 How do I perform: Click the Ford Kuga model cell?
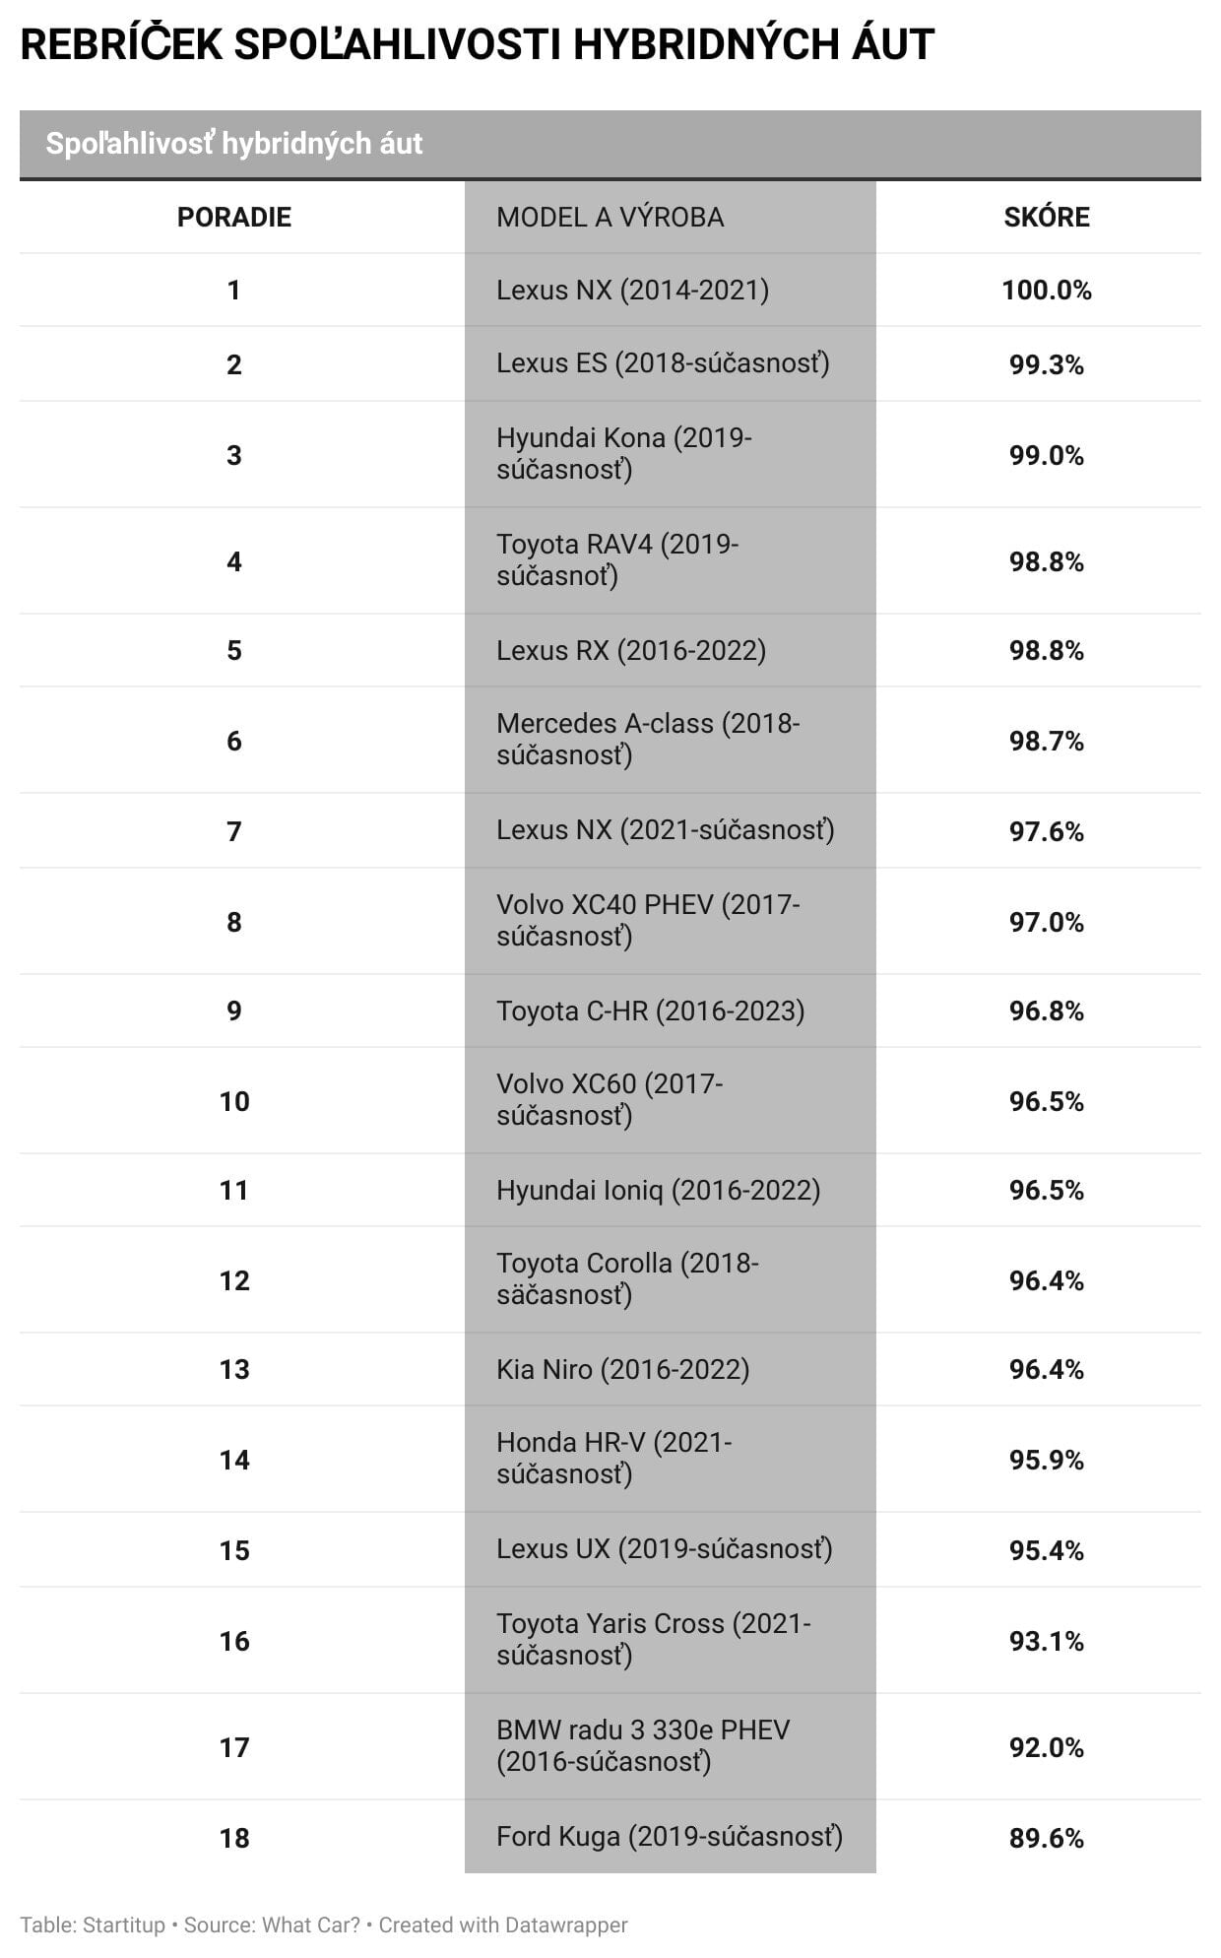point(669,1836)
